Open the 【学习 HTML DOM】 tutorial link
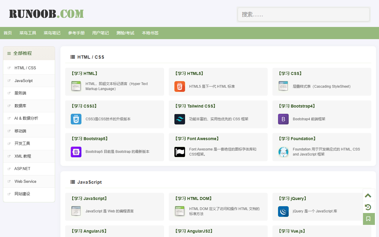The width and height of the screenshot is (379, 237). click(193, 198)
